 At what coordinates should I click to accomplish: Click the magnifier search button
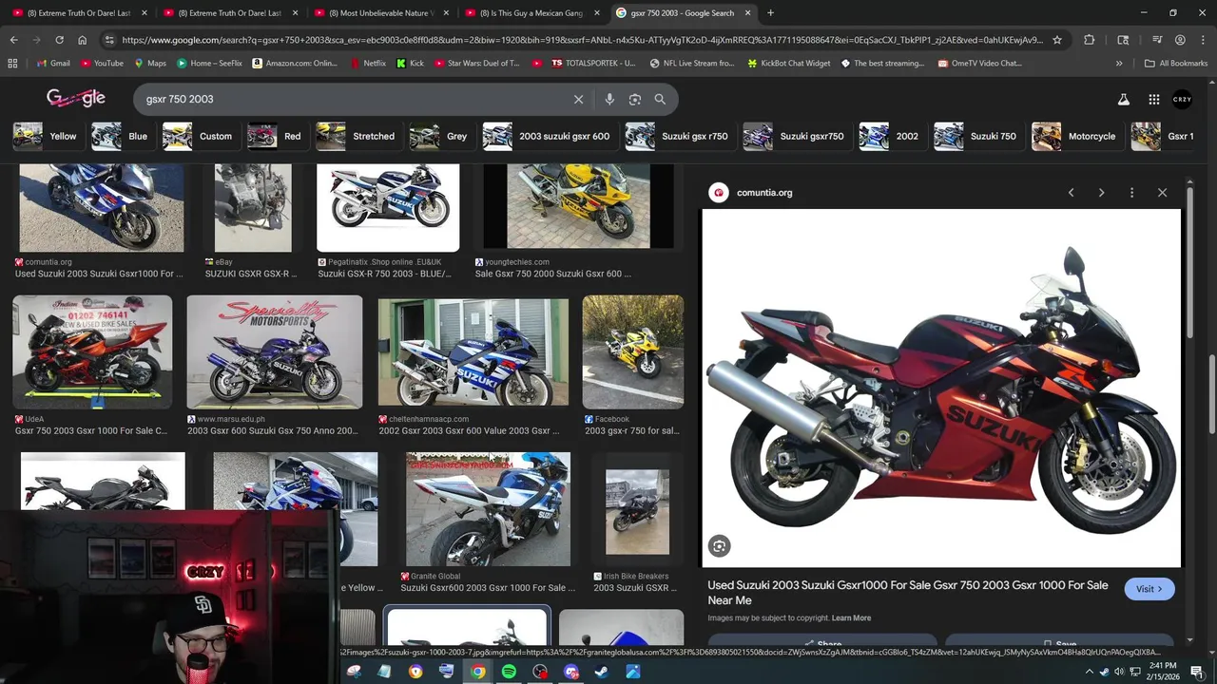point(660,99)
